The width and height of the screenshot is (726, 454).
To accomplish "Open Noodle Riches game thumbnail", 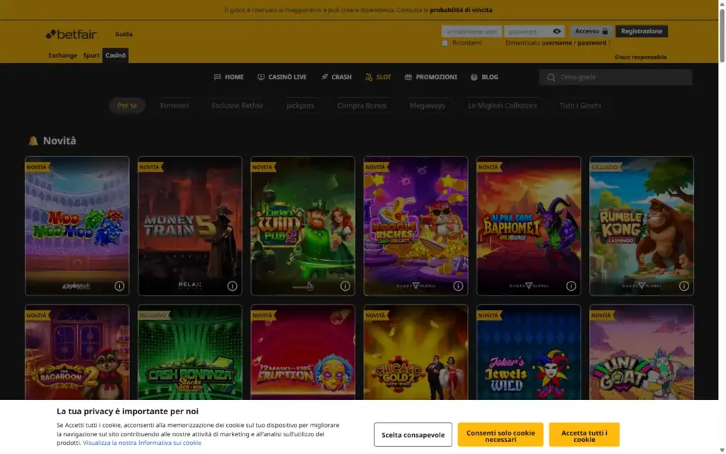I will (x=415, y=226).
